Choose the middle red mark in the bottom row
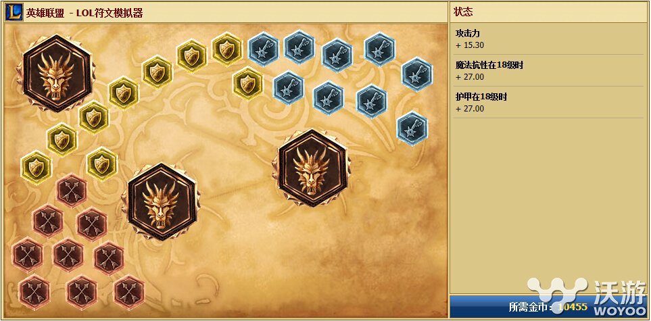Screen dimensions: 651x321 81,293
